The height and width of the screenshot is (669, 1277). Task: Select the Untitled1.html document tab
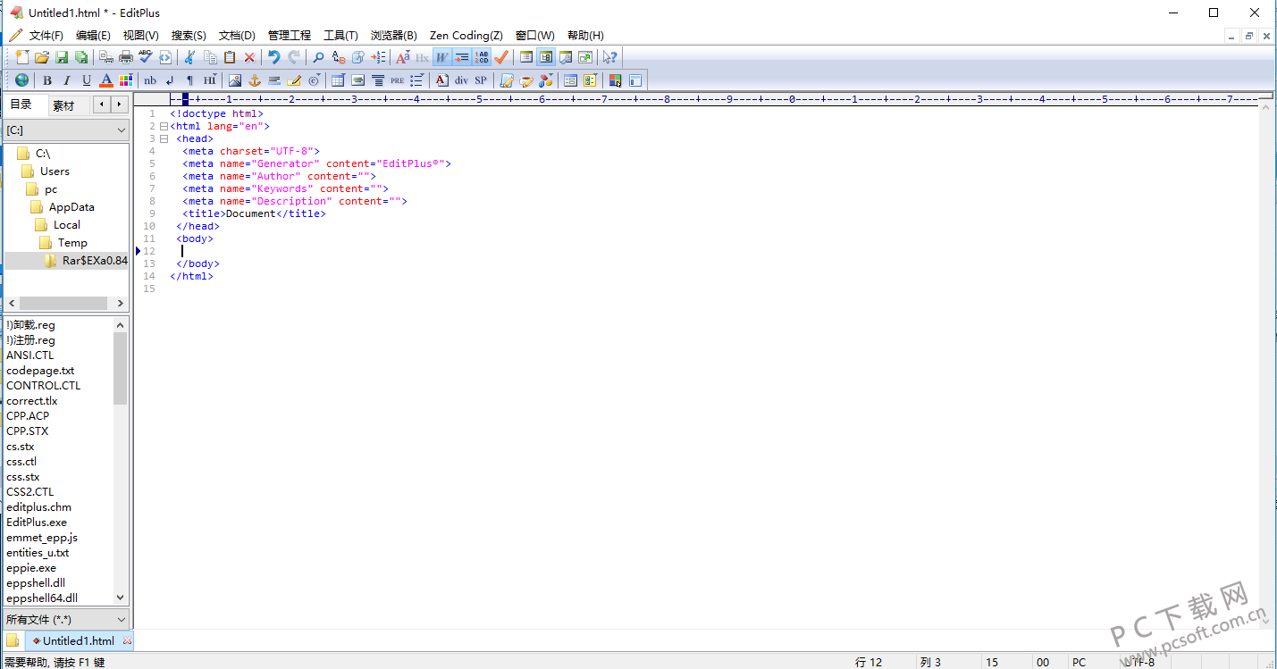79,640
